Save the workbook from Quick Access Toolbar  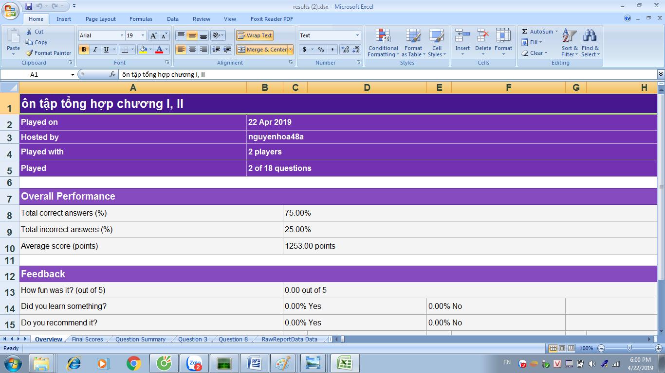tap(29, 6)
